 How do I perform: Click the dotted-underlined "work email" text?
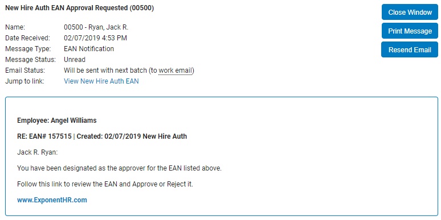175,70
